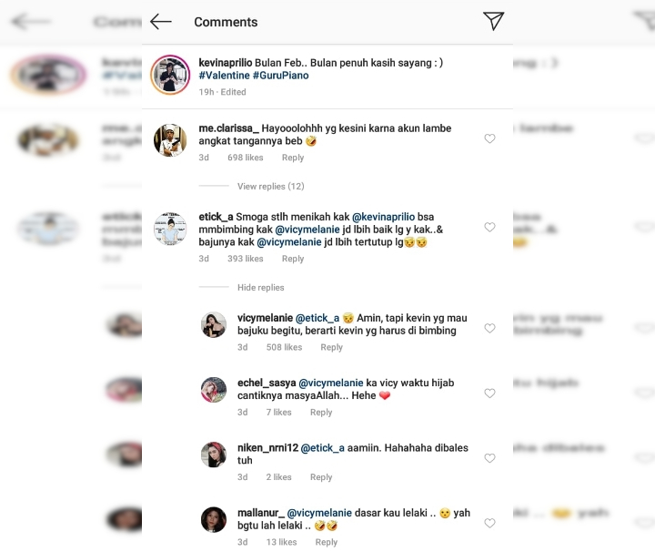Open the @kevinaprilio mention in etick_a's comment
This screenshot has height=552, width=655.
click(384, 217)
